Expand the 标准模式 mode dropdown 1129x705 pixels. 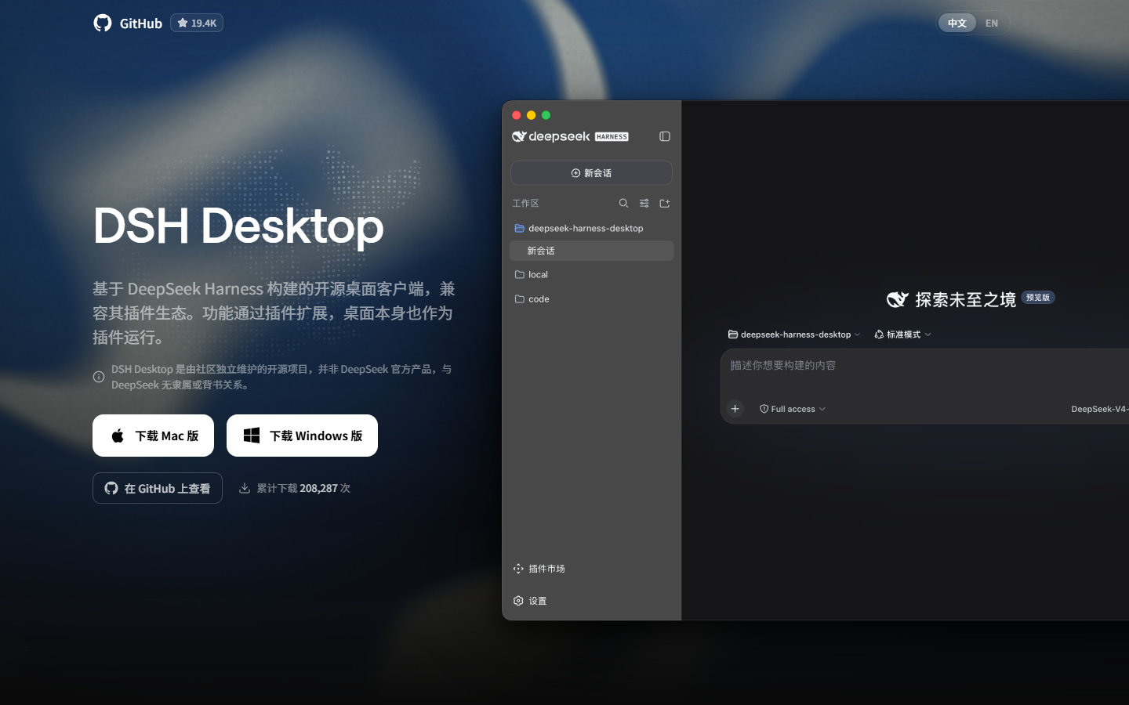[x=902, y=334]
